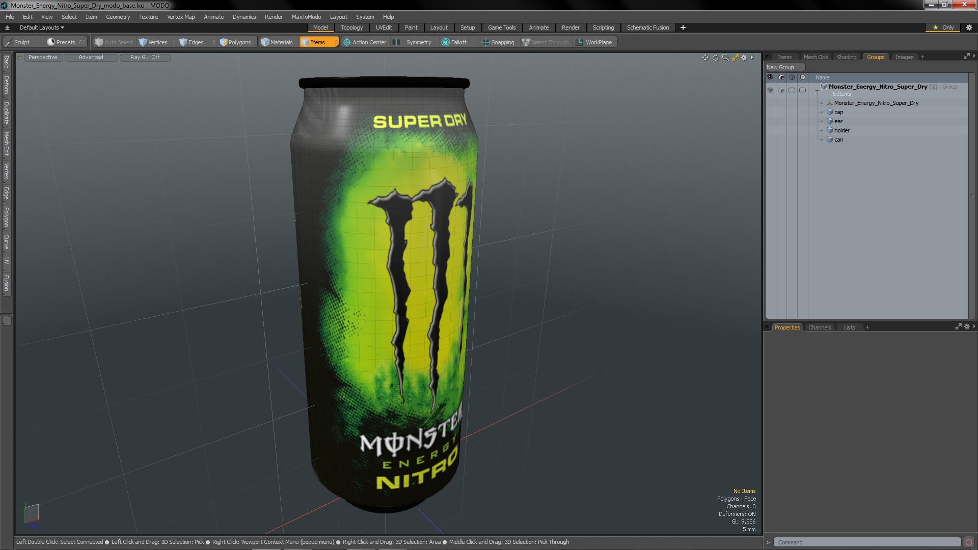Switch to the UVEdit layout tab

384,28
